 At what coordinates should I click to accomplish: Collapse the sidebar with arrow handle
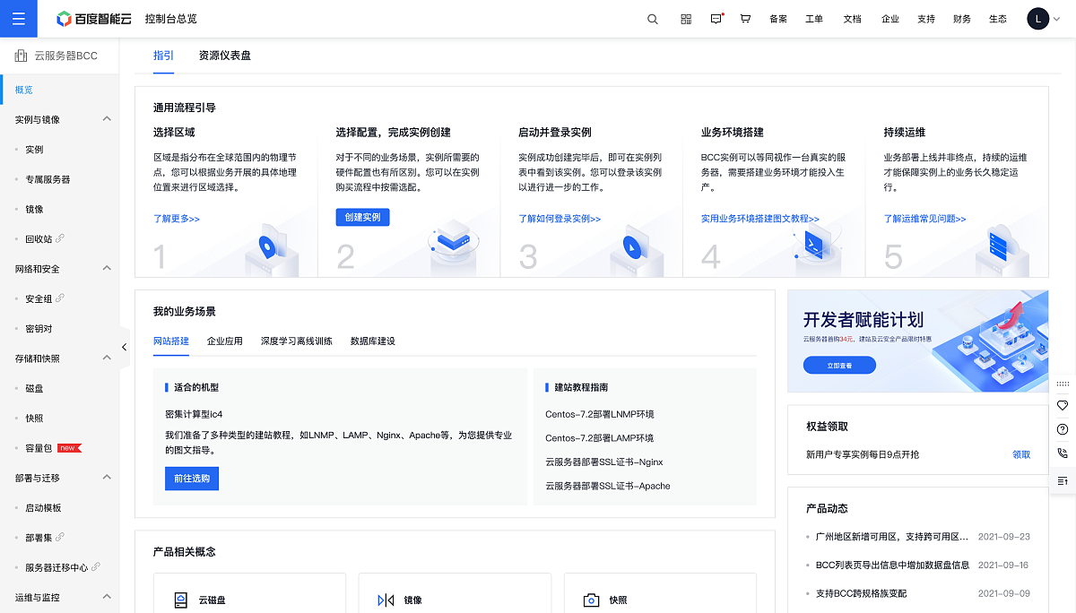[124, 347]
